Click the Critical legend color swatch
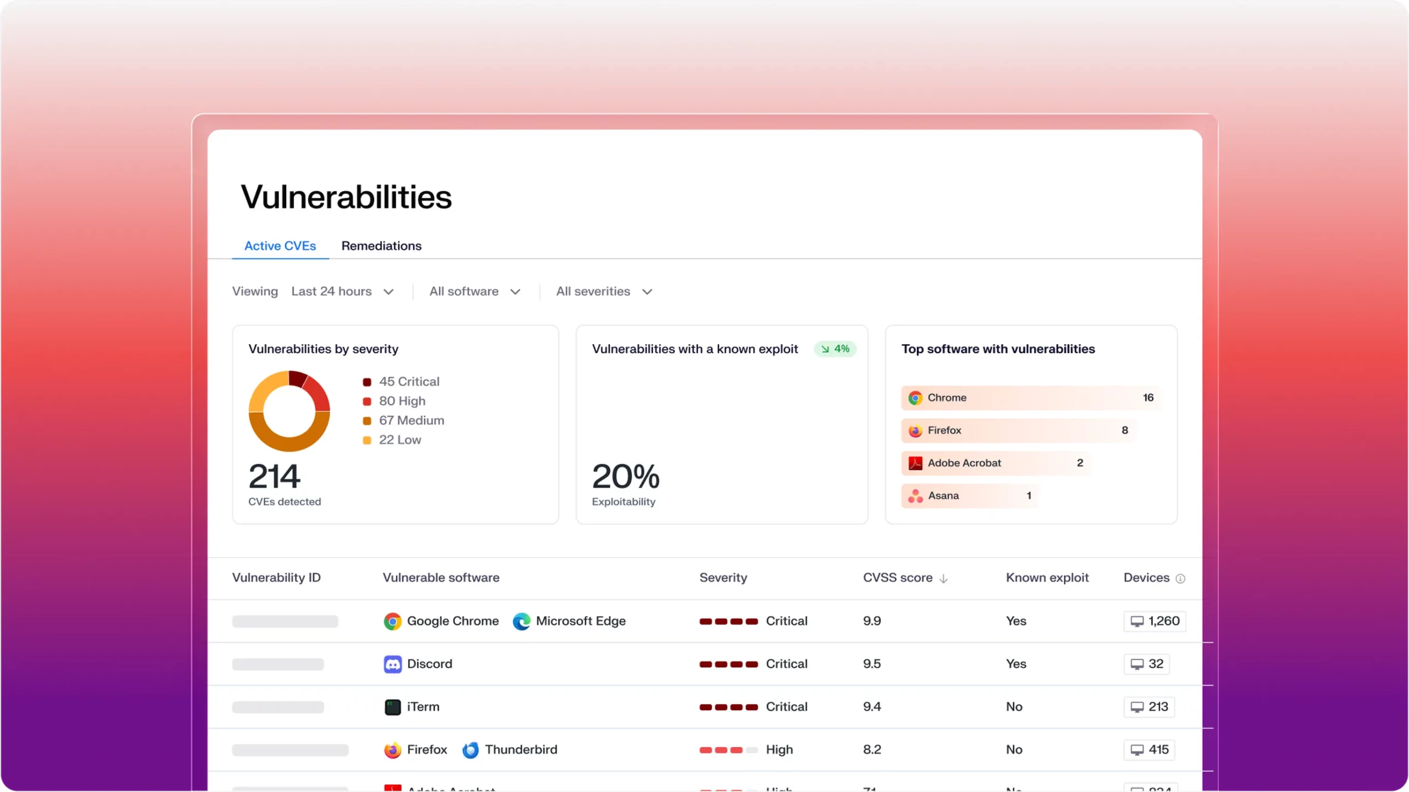This screenshot has height=792, width=1409. [x=367, y=382]
